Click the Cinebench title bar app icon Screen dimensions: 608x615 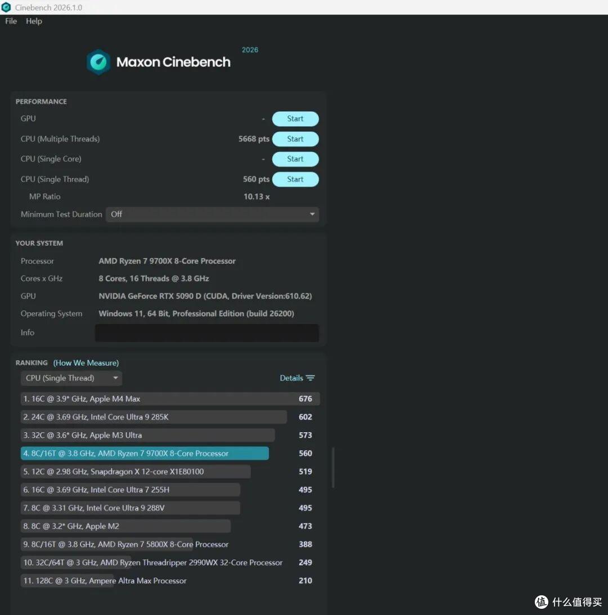(x=6, y=7)
